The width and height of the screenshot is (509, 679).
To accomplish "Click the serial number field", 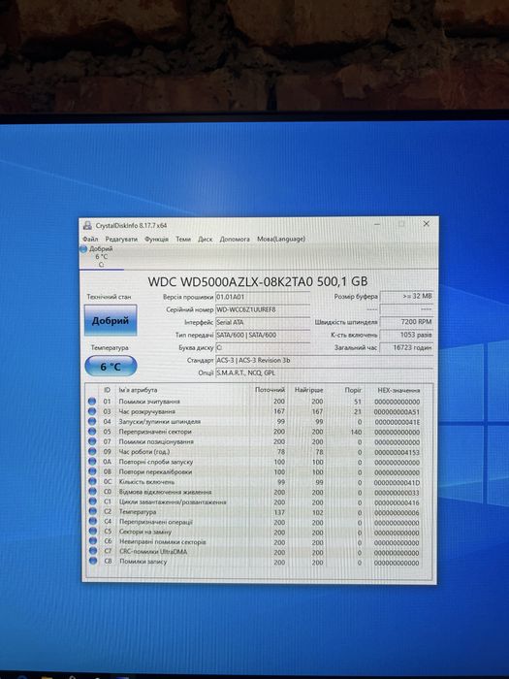I will [263, 309].
